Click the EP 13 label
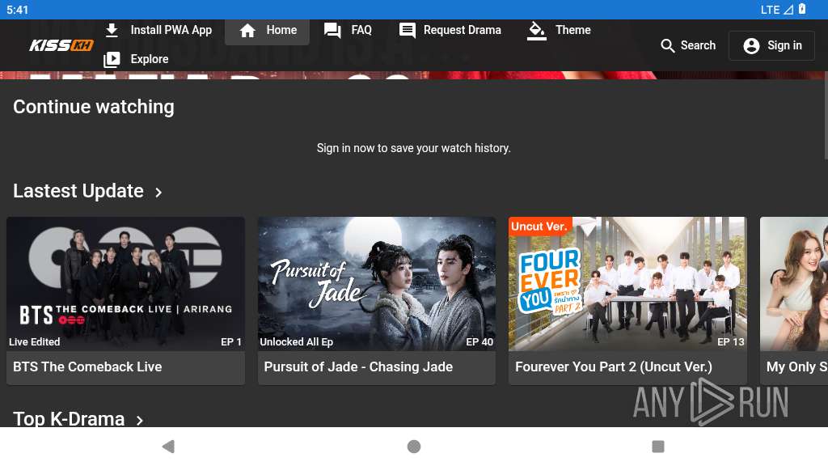 (x=731, y=342)
